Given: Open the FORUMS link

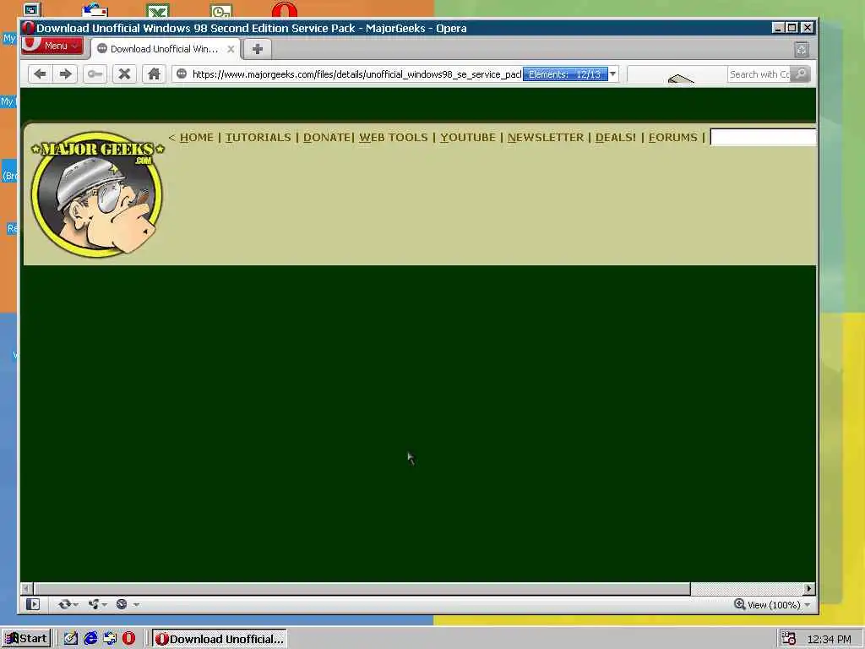Looking at the screenshot, I should coord(673,138).
